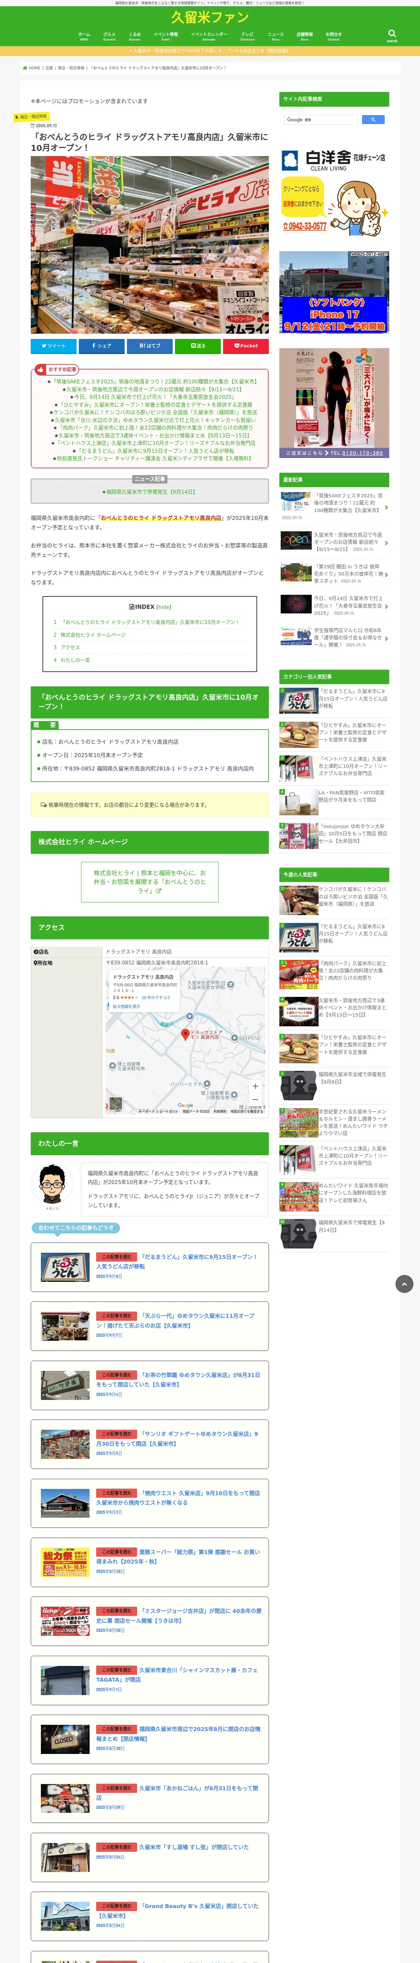Zoom in the Google map
This screenshot has height=1963, width=420.
tap(255, 1086)
